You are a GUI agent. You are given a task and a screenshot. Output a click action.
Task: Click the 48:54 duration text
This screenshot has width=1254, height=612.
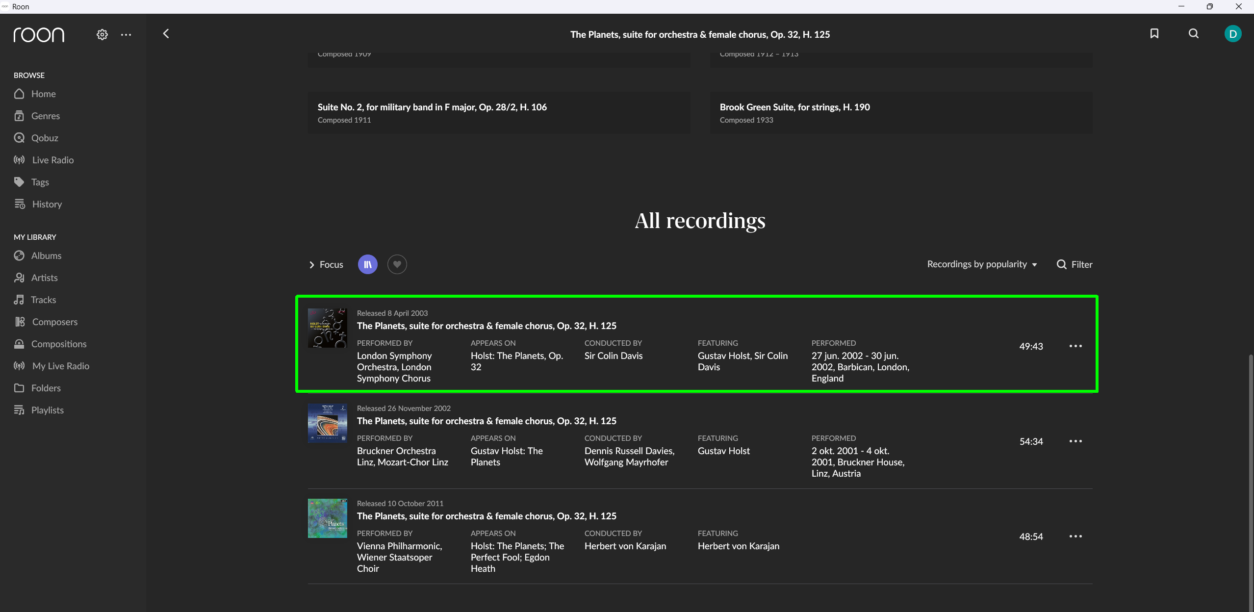click(1031, 536)
